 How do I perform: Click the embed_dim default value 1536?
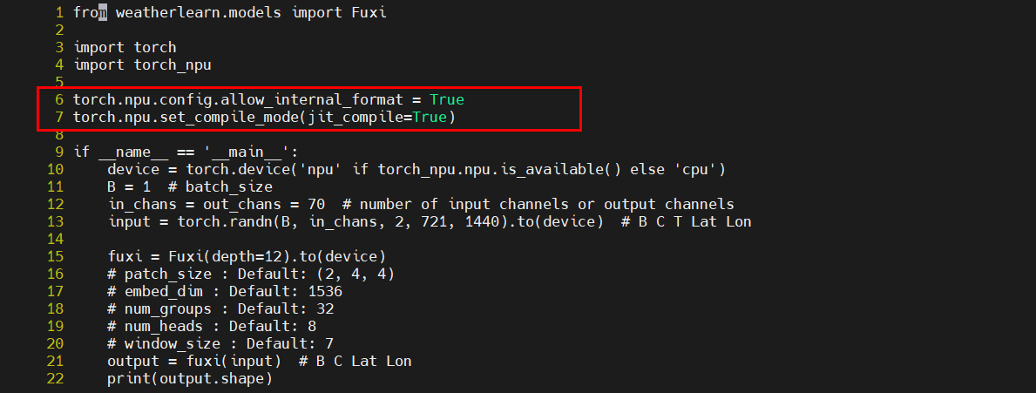326,291
